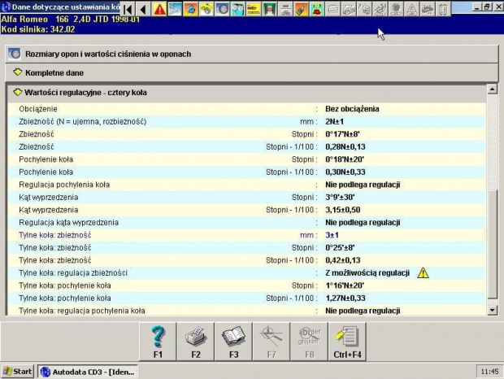Activate the Autodata CD3 taskbar button
The image size is (504, 379).
click(x=88, y=372)
